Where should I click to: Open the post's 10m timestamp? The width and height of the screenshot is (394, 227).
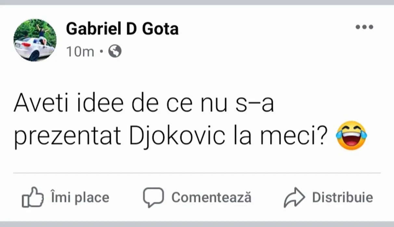click(80, 51)
